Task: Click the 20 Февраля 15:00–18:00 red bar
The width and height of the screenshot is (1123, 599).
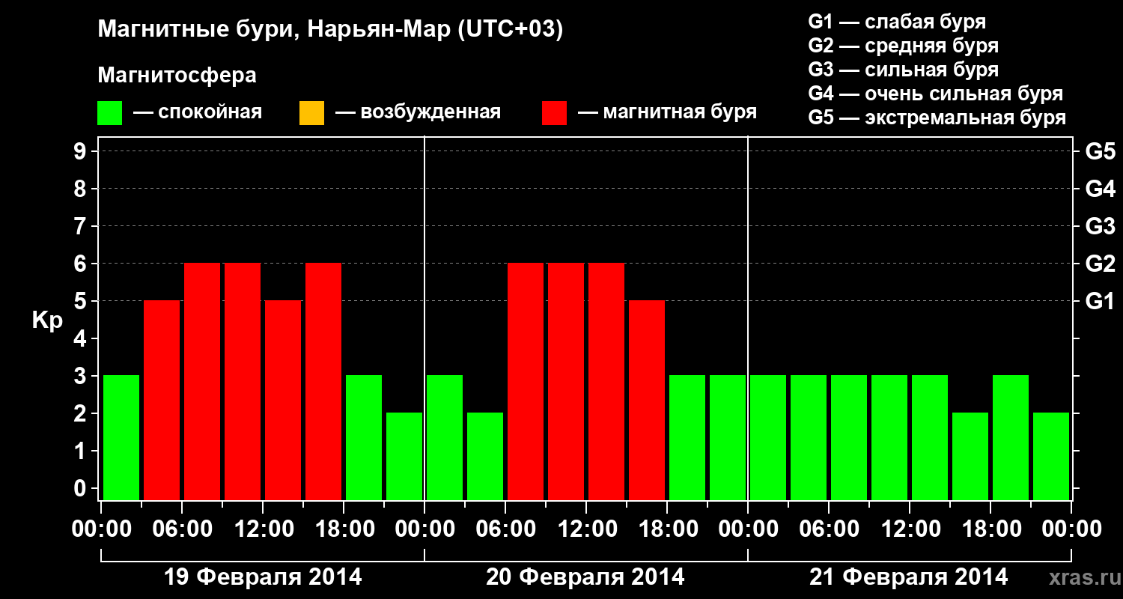Action: point(647,400)
